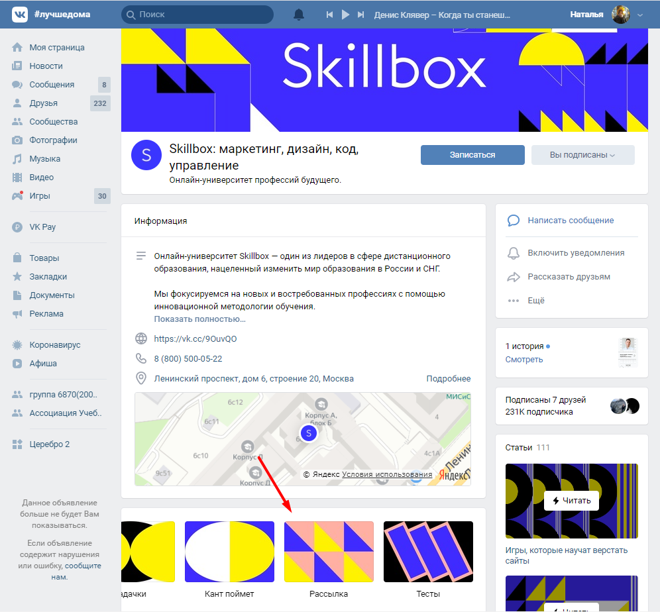Open Моя страница home icon
The width and height of the screenshot is (660, 612).
[x=17, y=48]
